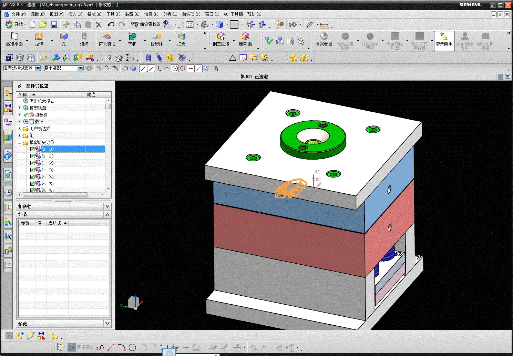Viewport: 513px width, 356px height.
Task: Click the Undo arrow icon
Action: point(111,24)
